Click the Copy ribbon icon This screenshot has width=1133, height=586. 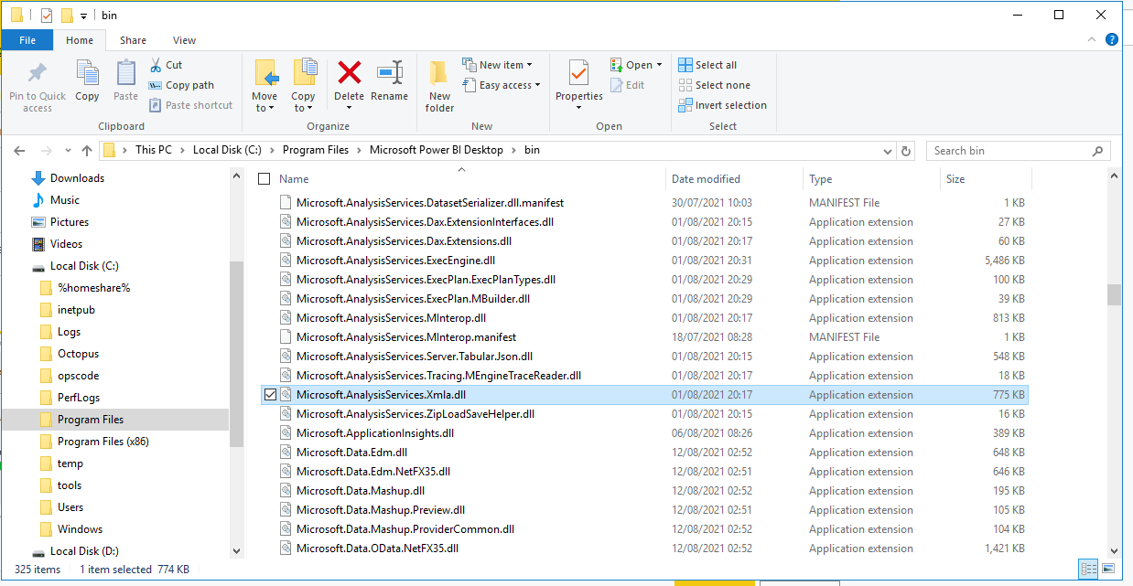point(87,74)
